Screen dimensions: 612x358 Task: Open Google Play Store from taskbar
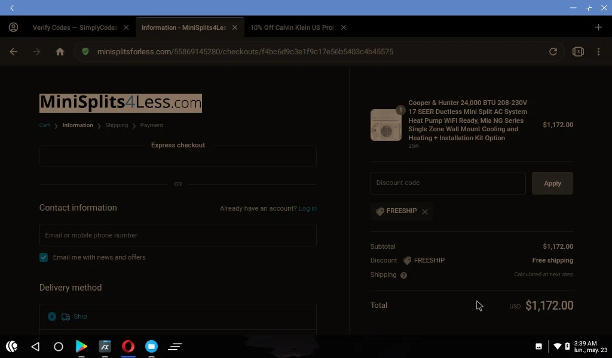coord(81,346)
